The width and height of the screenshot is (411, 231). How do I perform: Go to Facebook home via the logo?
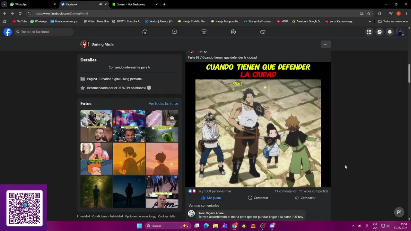coord(8,32)
